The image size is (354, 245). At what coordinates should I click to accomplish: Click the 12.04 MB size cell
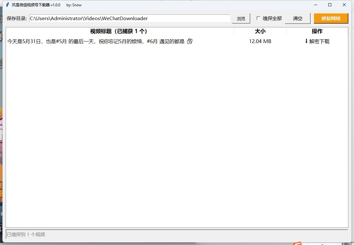click(x=260, y=41)
